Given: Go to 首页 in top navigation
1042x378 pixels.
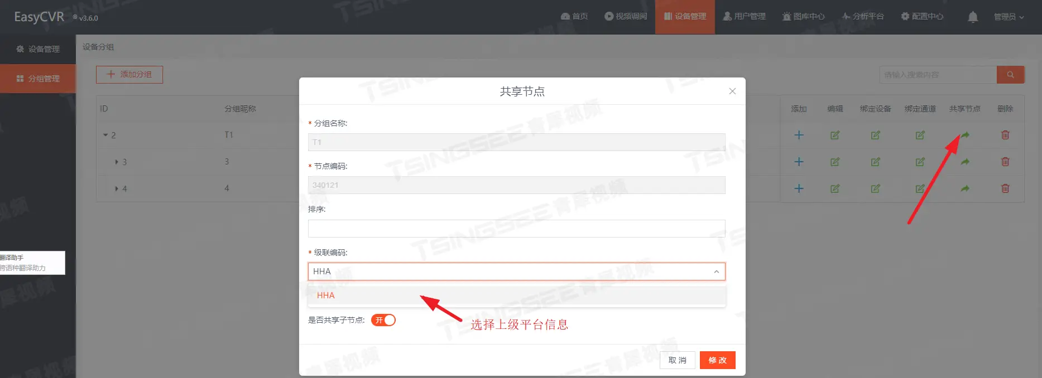Looking at the screenshot, I should 574,16.
